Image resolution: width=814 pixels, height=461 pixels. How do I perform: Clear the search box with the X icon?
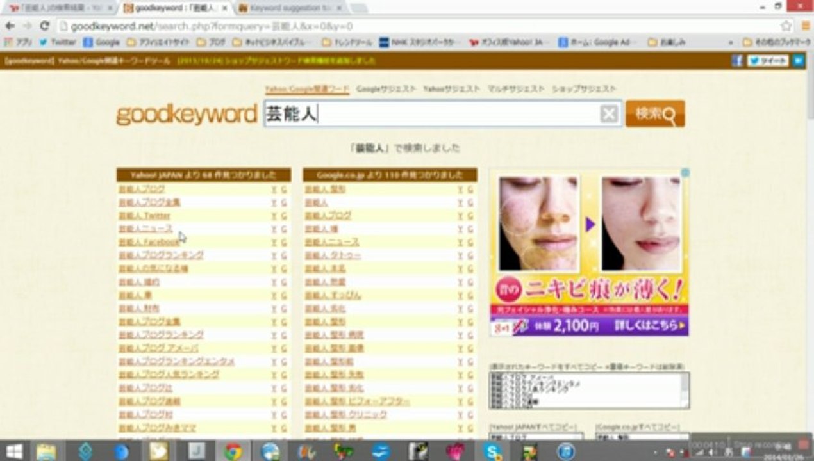pos(609,114)
